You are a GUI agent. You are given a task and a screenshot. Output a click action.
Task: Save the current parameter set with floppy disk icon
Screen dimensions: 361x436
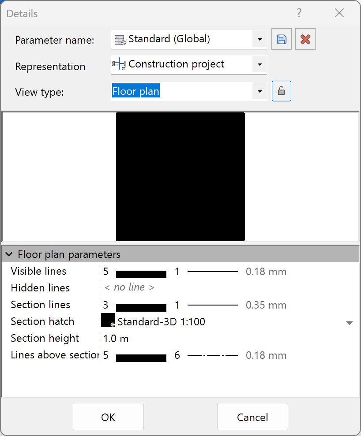[281, 39]
